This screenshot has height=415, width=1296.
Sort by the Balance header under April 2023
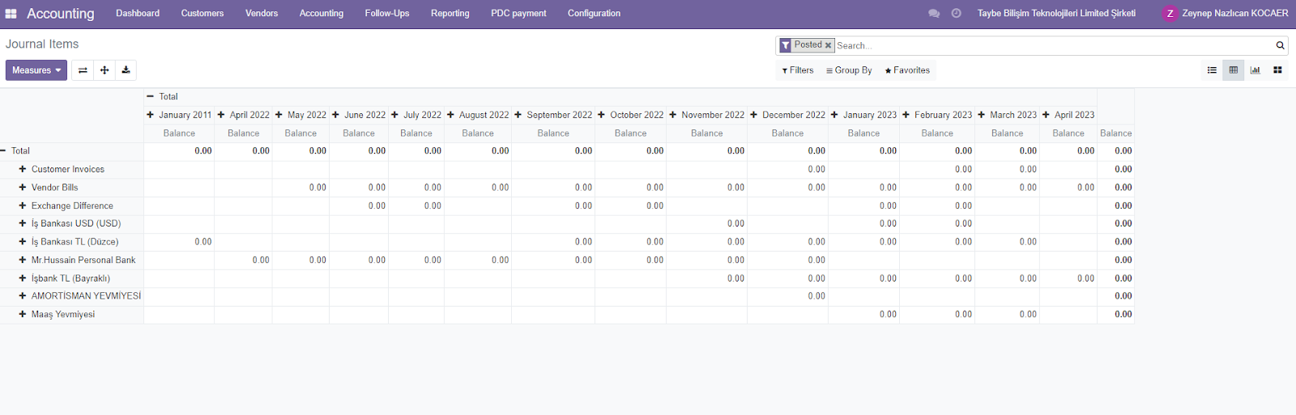click(x=1068, y=133)
